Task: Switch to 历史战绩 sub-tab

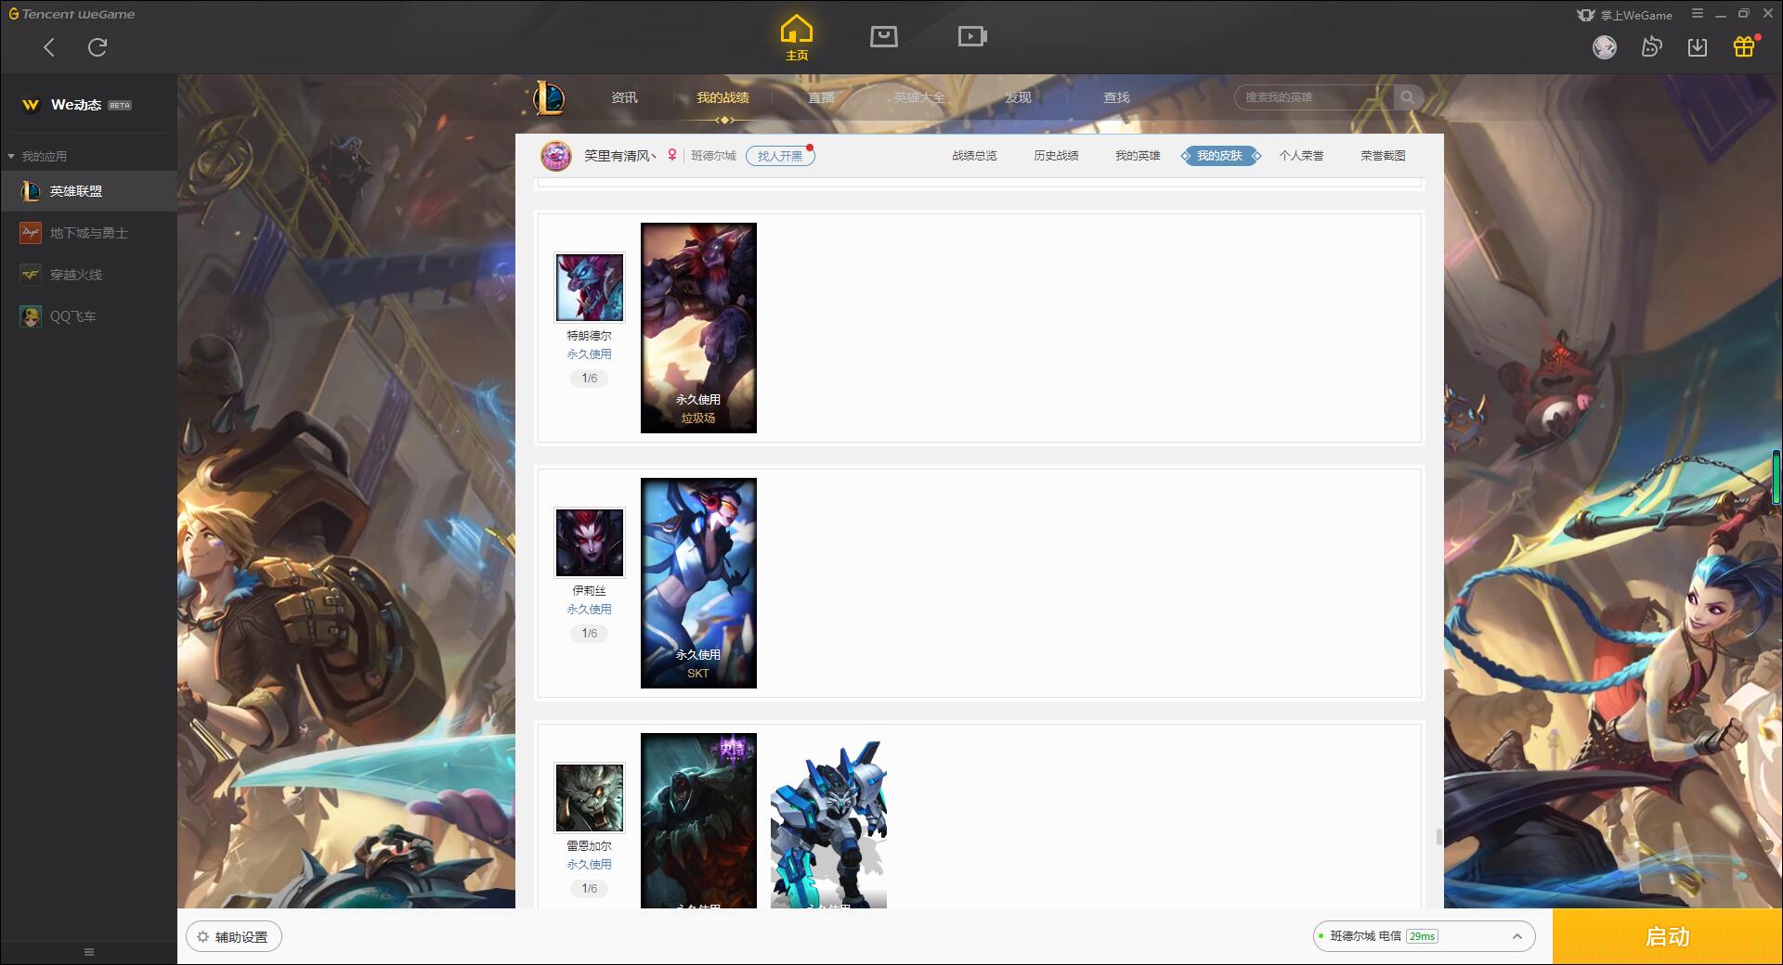Action: tap(1056, 156)
